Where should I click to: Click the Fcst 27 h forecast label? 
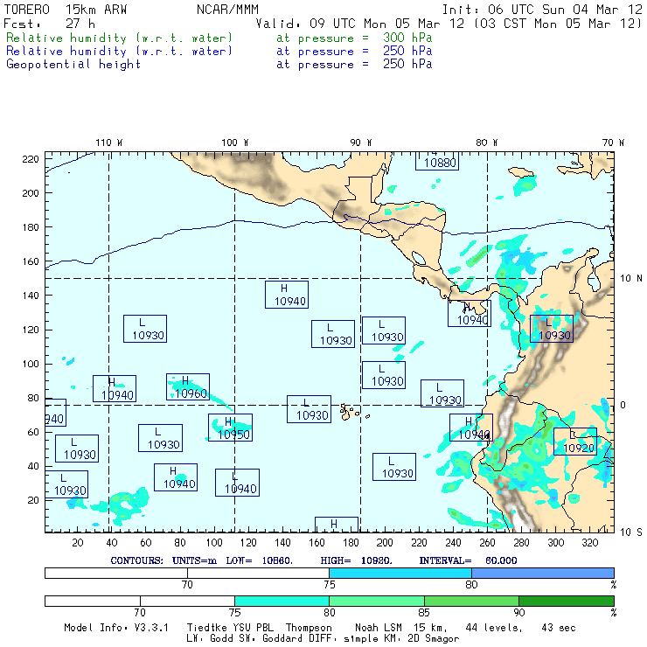coord(50,24)
